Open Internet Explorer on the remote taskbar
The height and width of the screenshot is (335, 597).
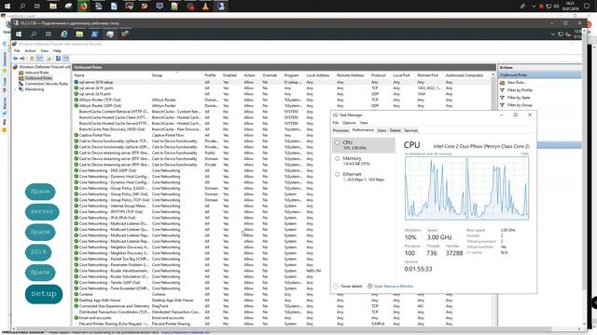(64, 34)
